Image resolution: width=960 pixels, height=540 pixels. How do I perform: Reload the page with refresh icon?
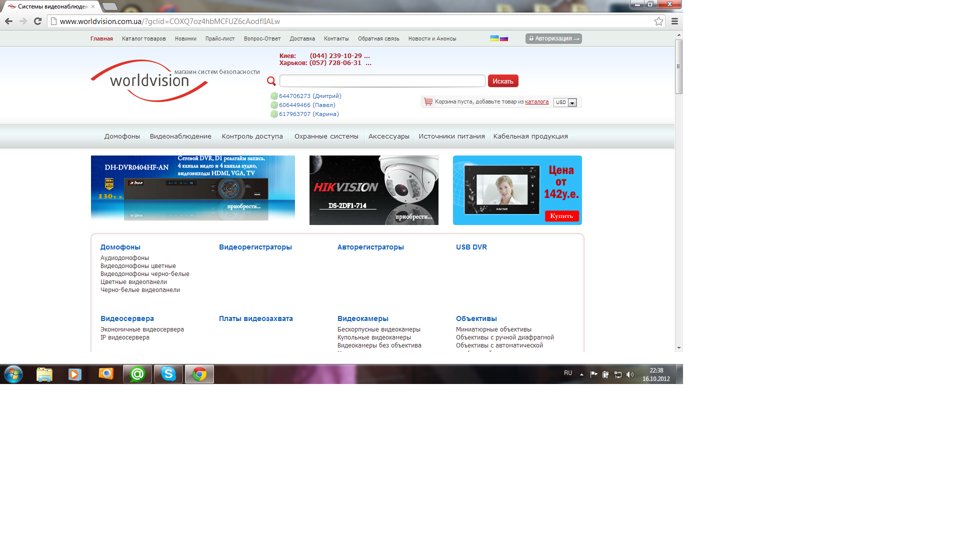(x=37, y=21)
